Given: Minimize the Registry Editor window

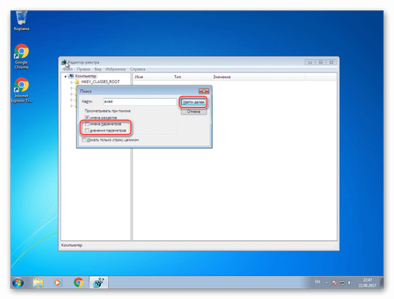Looking at the screenshot, I should [310, 62].
